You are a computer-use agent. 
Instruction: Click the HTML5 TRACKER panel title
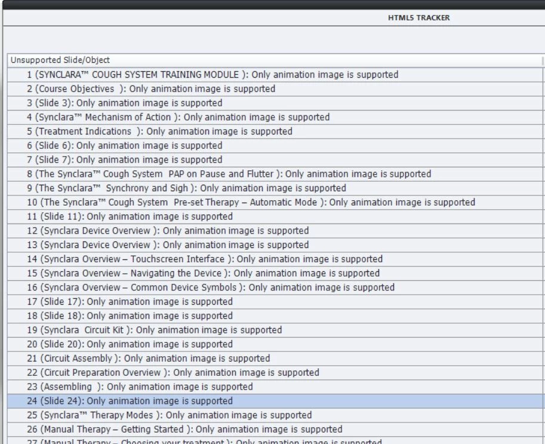pos(419,18)
